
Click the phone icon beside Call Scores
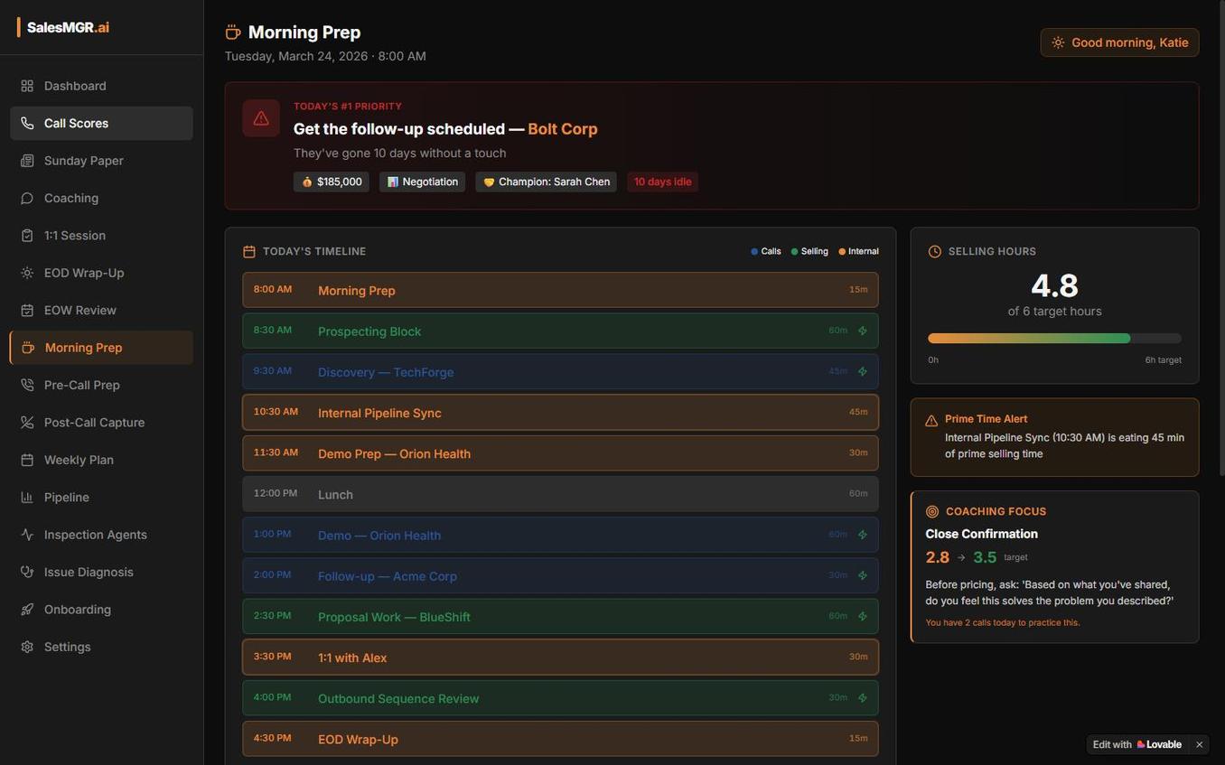coord(27,123)
